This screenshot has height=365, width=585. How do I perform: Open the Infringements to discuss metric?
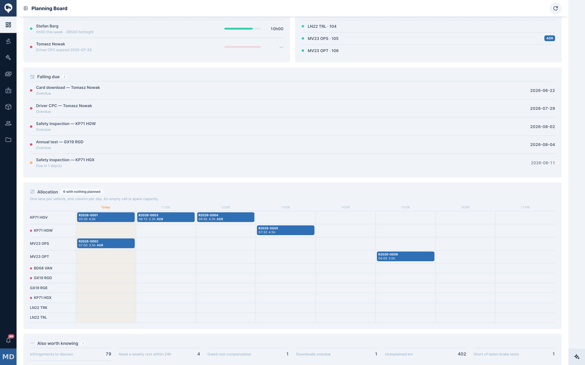71,354
